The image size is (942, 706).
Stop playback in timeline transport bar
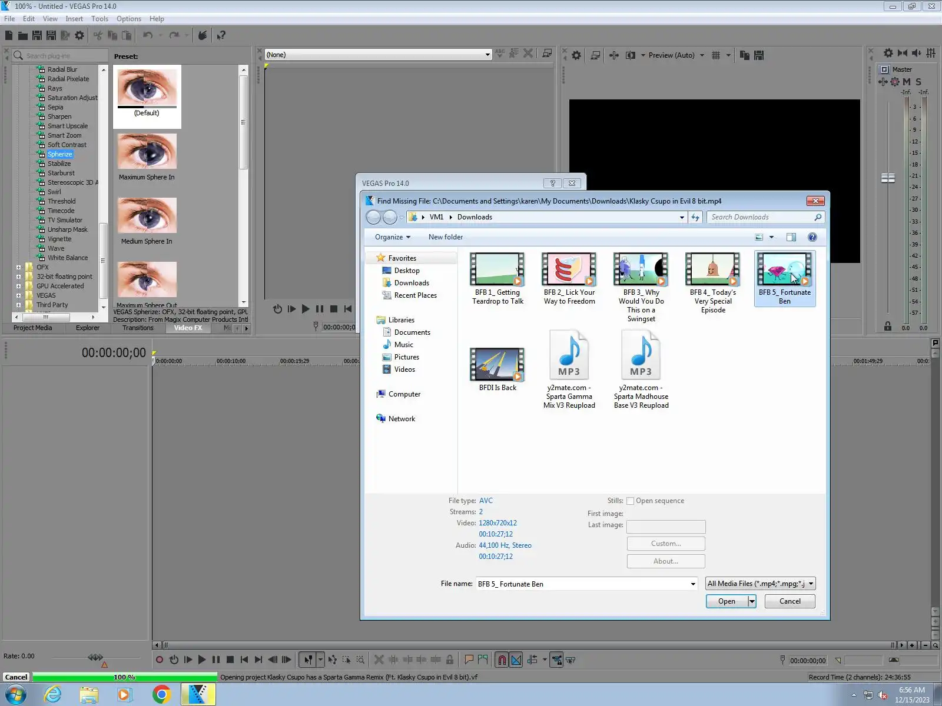230,660
